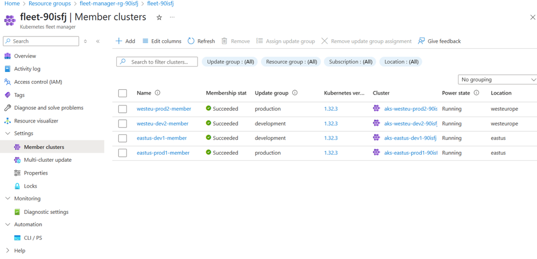Screen dimensions: 537x259
Task: Open the westeu-dev2-member cluster link
Action: pos(162,124)
